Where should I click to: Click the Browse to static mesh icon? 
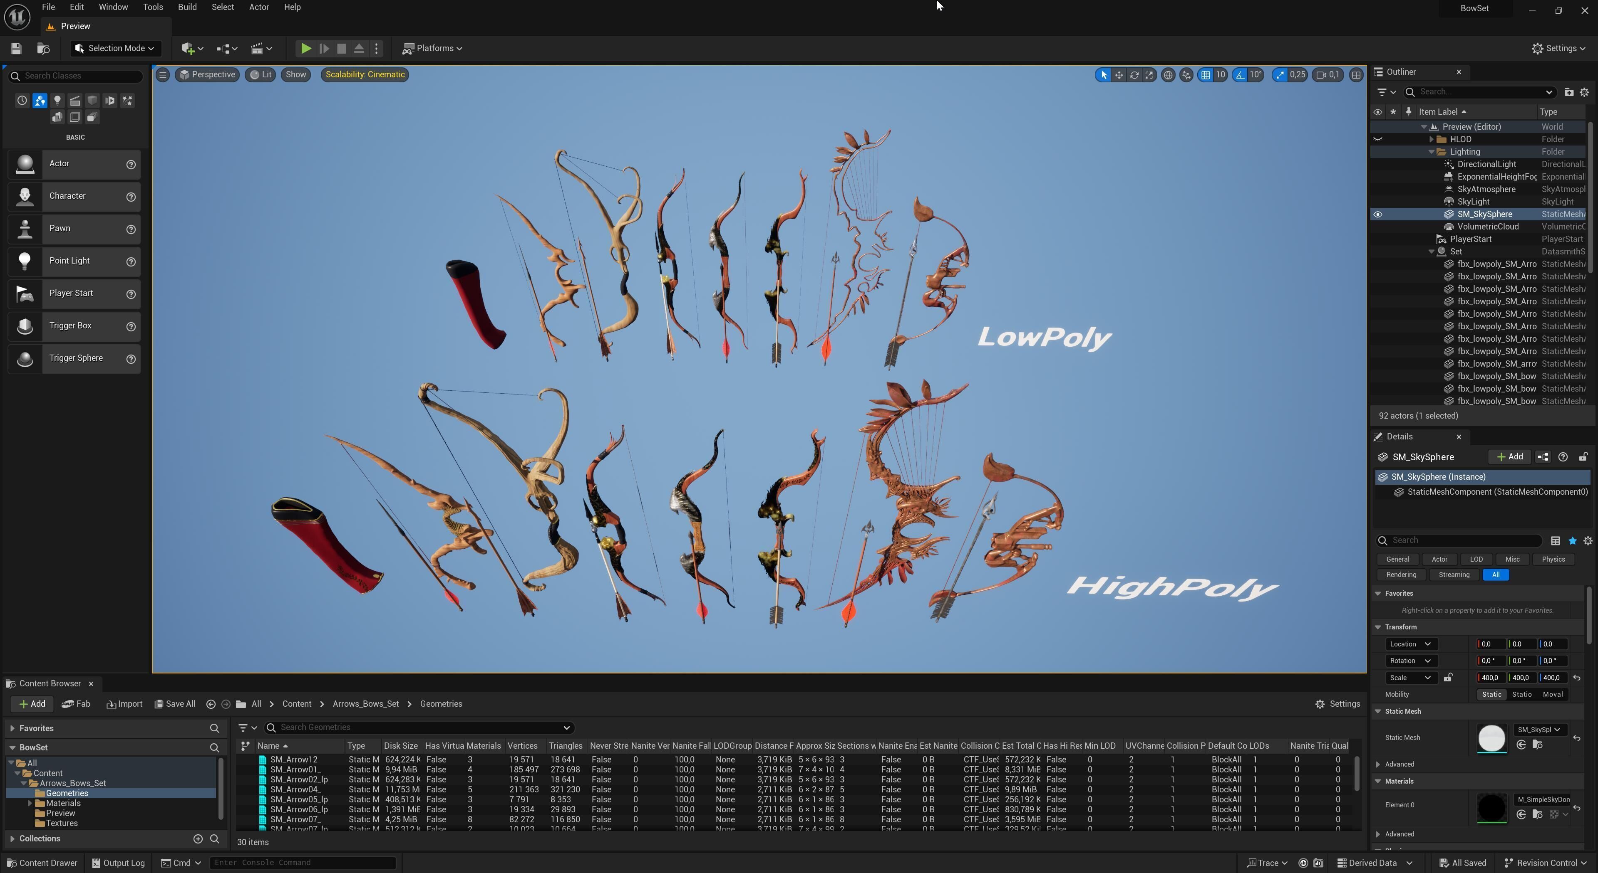pos(1537,745)
